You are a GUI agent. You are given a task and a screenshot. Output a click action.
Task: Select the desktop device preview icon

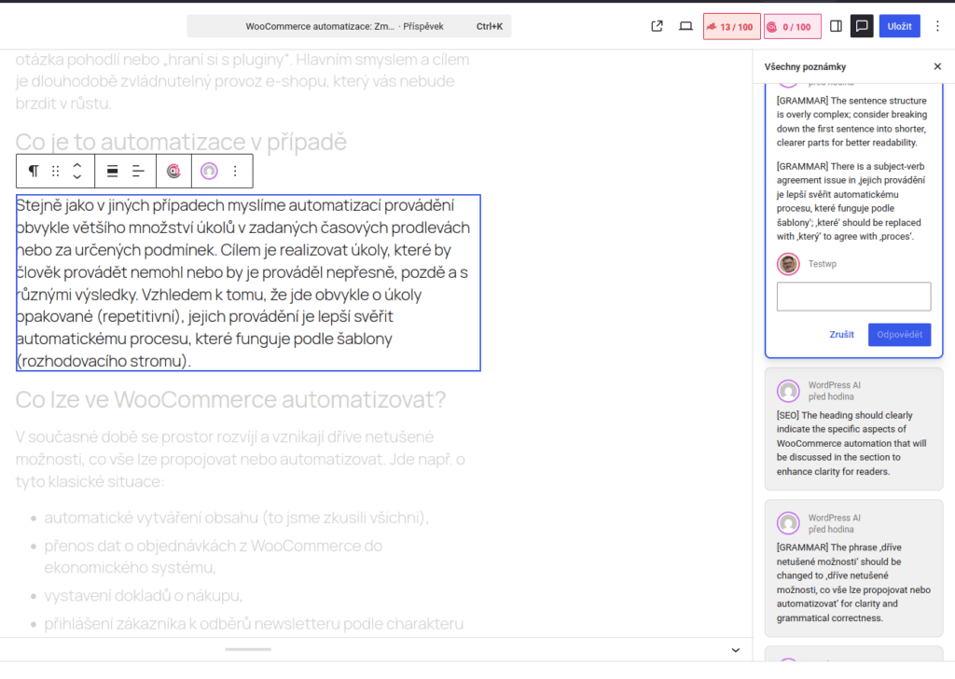(x=685, y=26)
